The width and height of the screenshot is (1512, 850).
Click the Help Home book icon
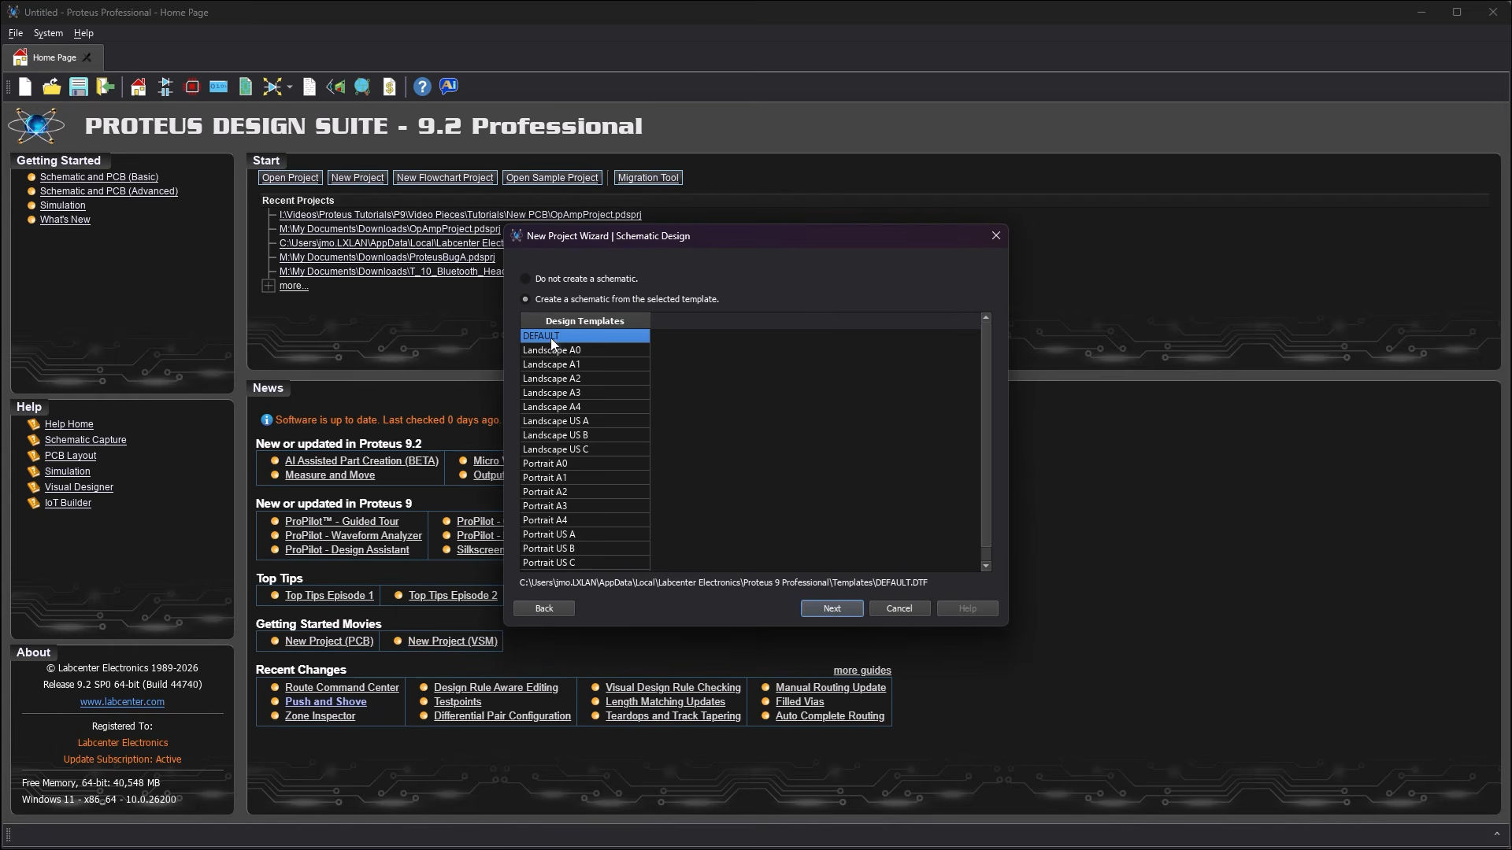(33, 424)
